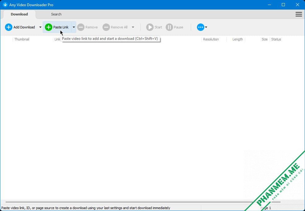Minimize the Any Video Downloader Pro window
This screenshot has height=211, width=305.
[269, 5]
